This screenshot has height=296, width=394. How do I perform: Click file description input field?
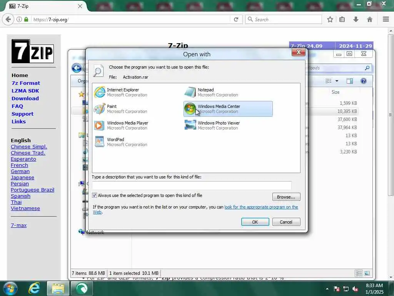tap(192, 185)
